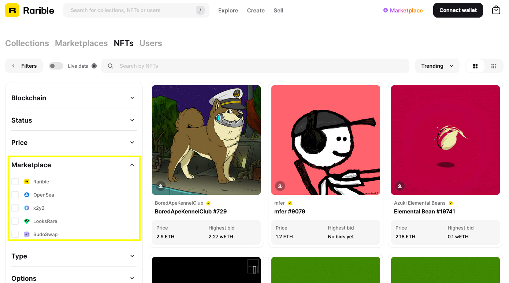Image resolution: width=509 pixels, height=283 pixels.
Task: Click OpenSea badge on BoredApeKennelClub #729 image
Action: (161, 186)
